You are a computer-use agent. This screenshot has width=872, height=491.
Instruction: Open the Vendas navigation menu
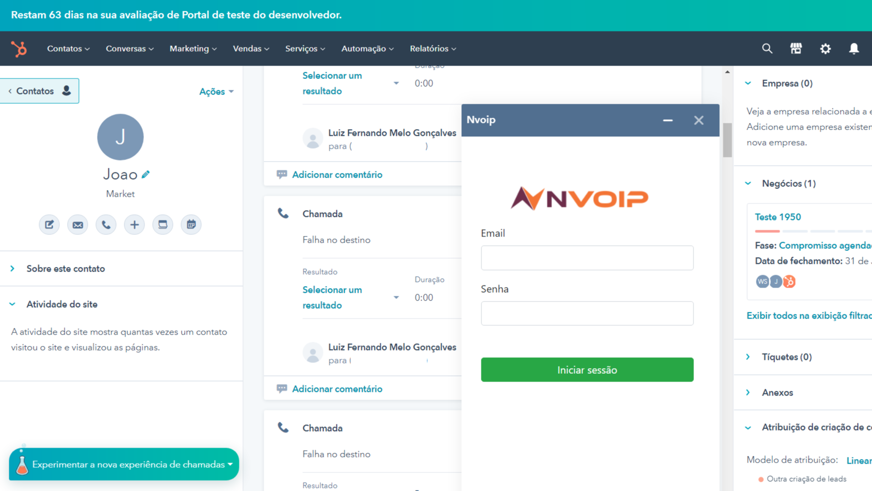coord(251,49)
